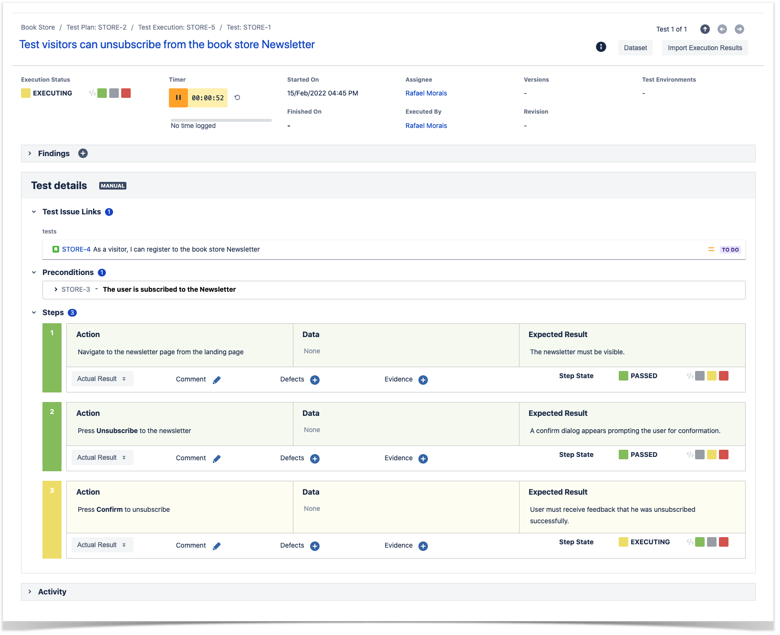Mark step 1 as grey TODO
Image resolution: width=780 pixels, height=635 pixels.
(x=700, y=376)
